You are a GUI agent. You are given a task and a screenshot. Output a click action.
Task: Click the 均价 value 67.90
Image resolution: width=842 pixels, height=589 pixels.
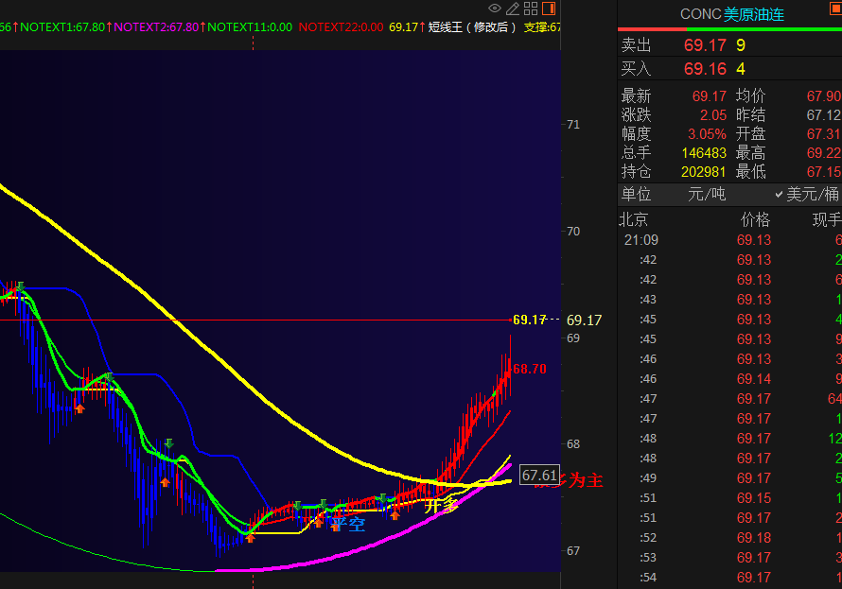click(x=824, y=96)
